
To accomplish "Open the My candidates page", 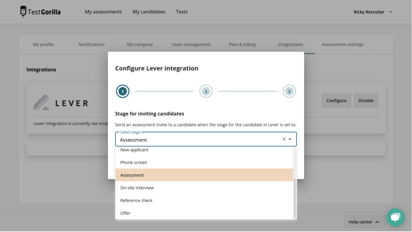I will (149, 12).
